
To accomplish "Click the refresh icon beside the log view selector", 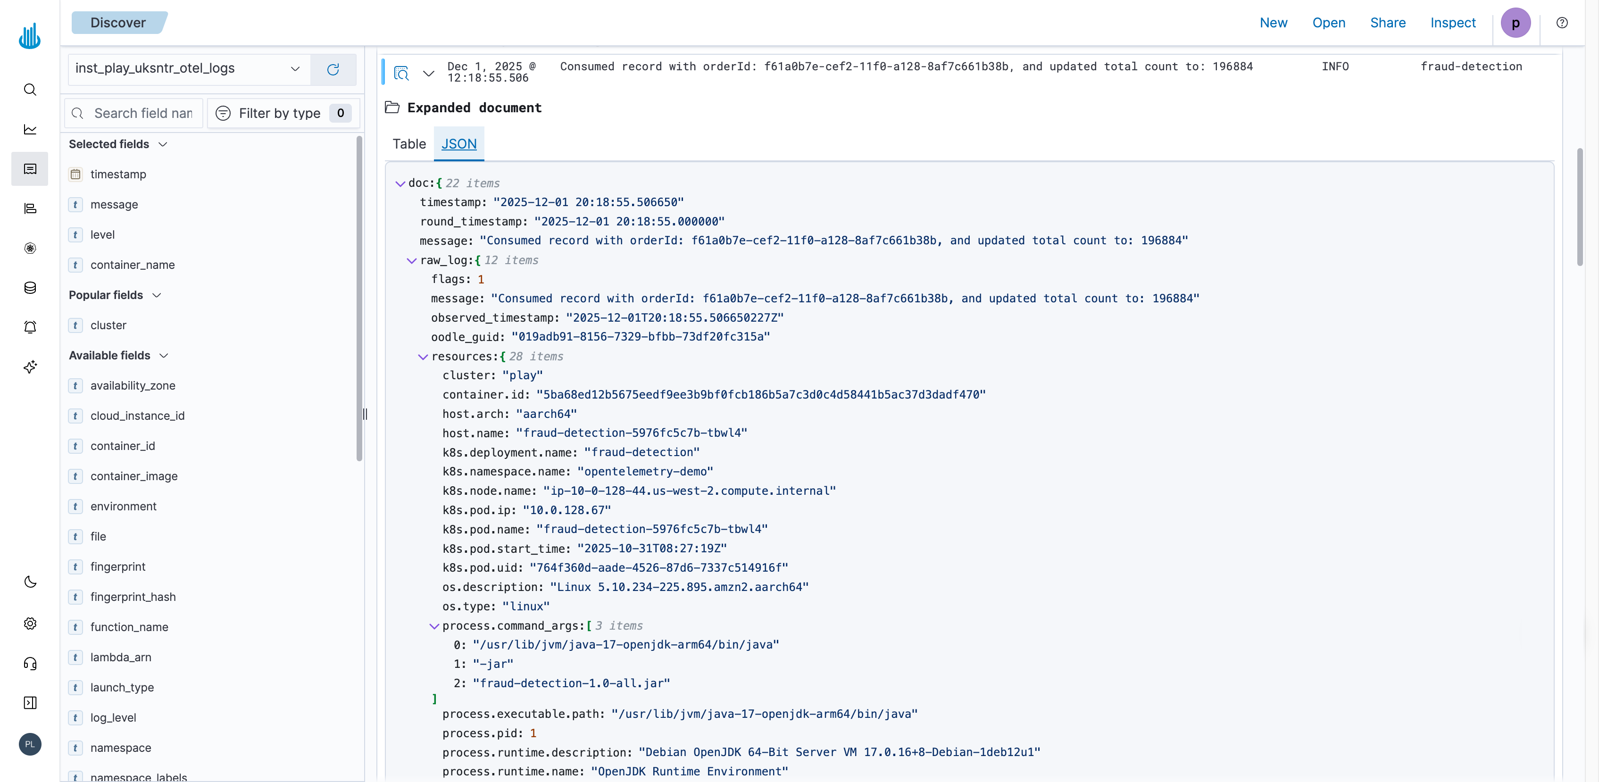I will coord(333,69).
